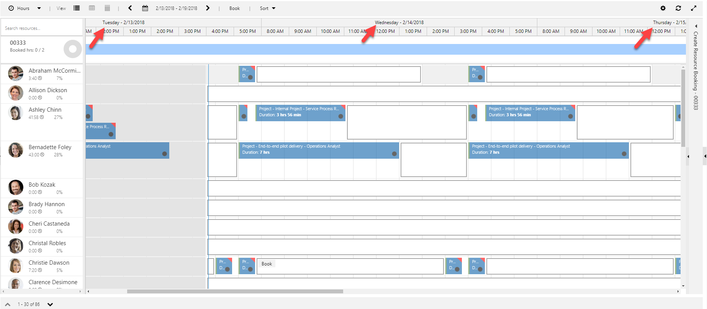Click Book in the top toolbar

(234, 8)
